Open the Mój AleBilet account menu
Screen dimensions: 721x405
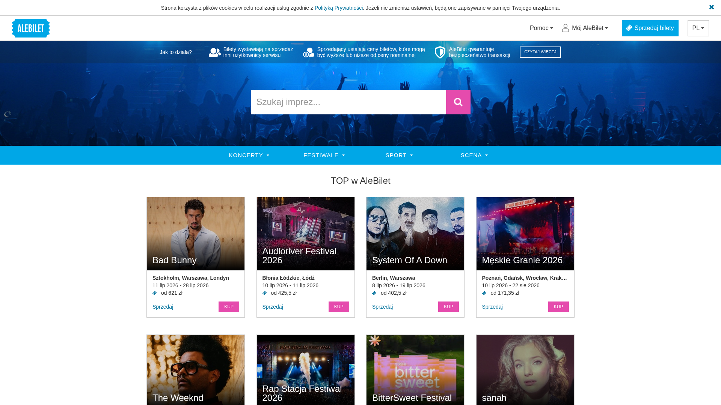[x=590, y=28]
